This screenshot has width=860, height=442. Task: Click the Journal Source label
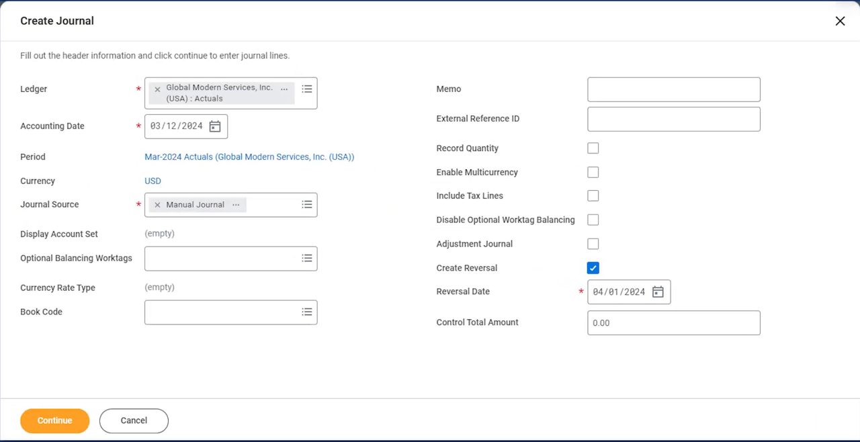pos(50,205)
